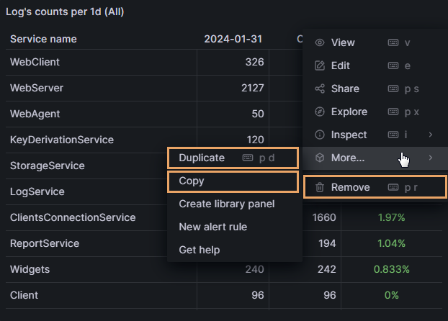Select the KeyDerivationService table row
The height and width of the screenshot is (321, 448).
pos(62,140)
